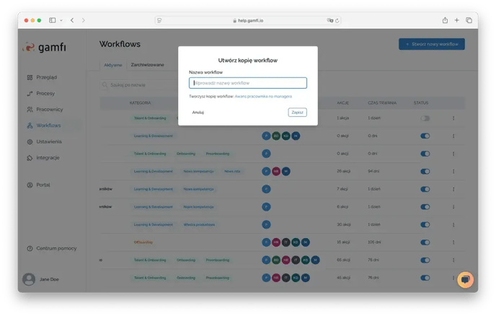Click the Safari share icon
Screen dimensions: 496x316
pyautogui.click(x=445, y=20)
